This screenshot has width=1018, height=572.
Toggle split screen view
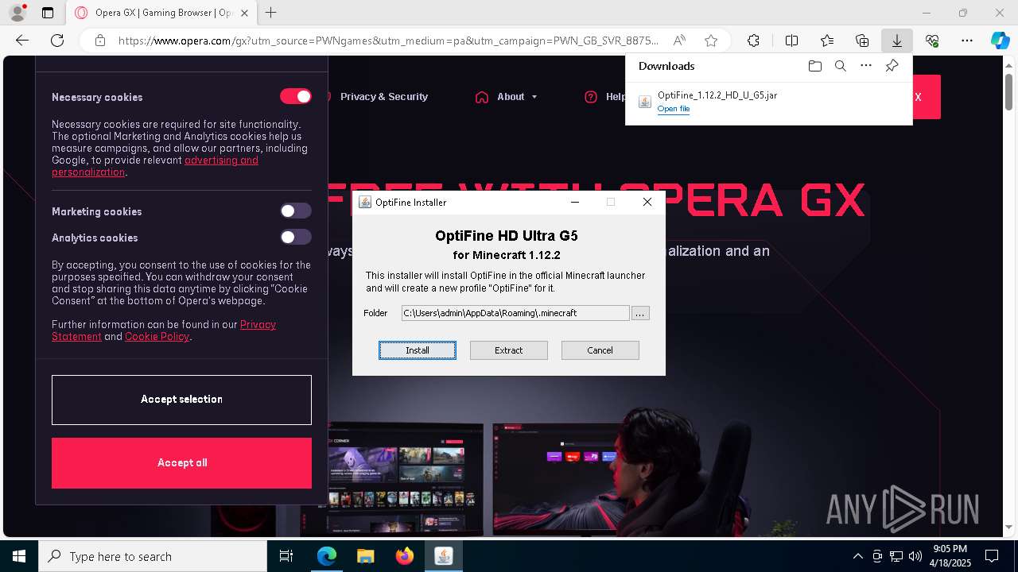(x=791, y=41)
